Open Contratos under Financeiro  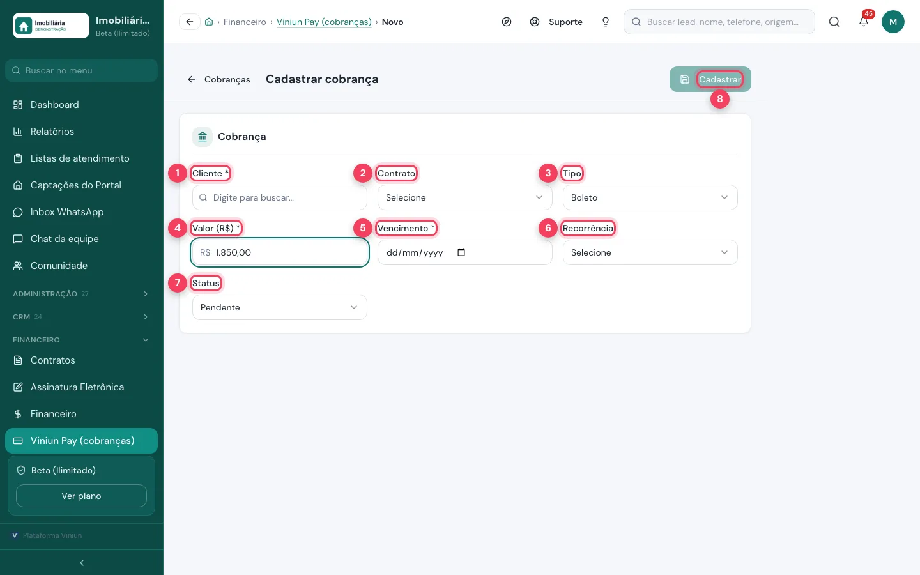pos(81,360)
